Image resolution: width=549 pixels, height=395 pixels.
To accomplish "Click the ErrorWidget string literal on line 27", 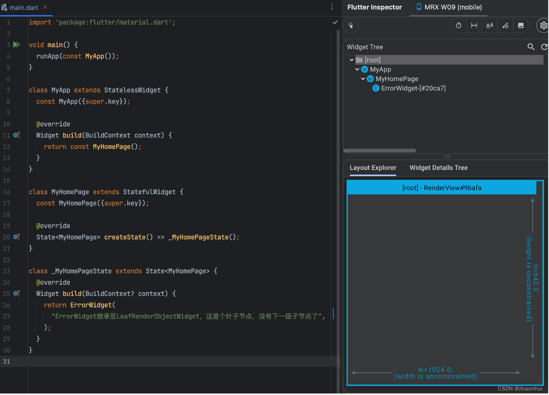I will [x=187, y=316].
